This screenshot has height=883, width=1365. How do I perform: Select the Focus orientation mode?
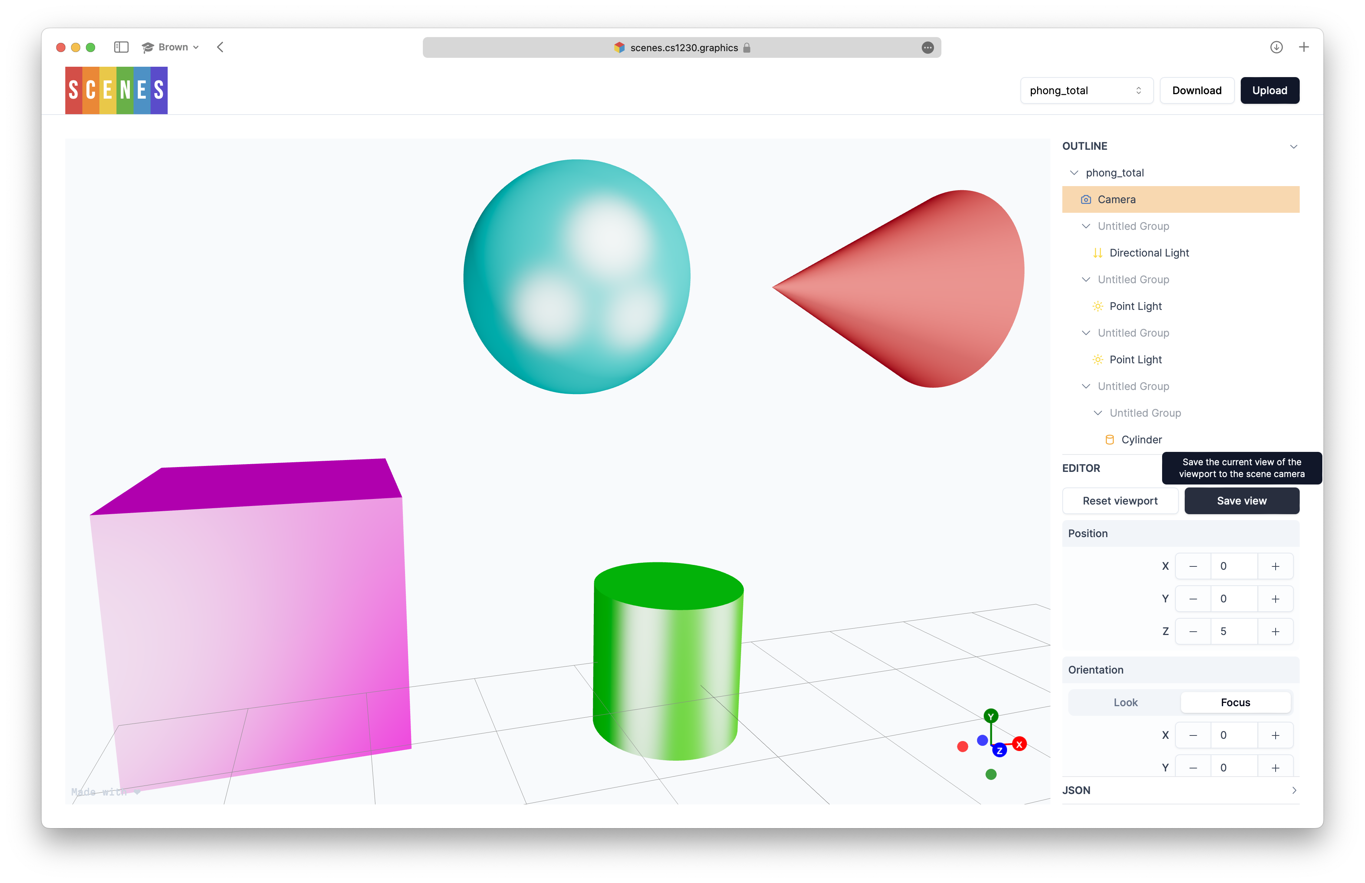pyautogui.click(x=1236, y=702)
